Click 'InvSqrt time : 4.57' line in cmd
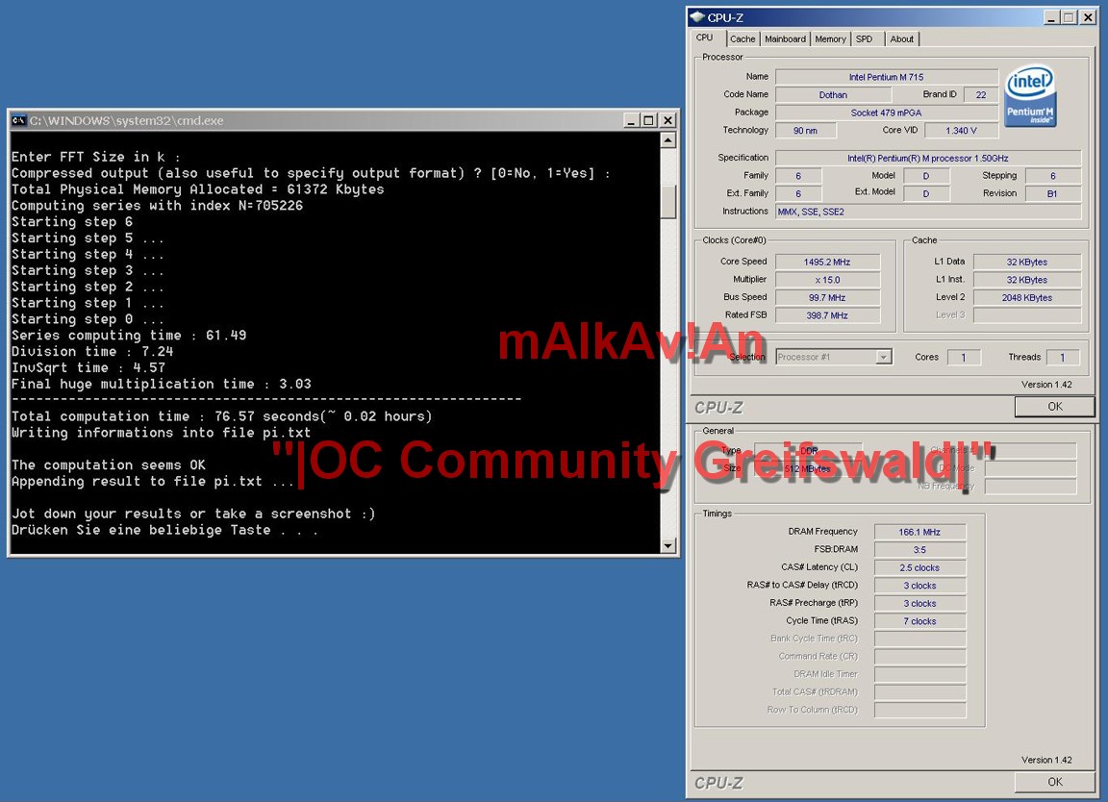This screenshot has height=802, width=1108. (88, 367)
